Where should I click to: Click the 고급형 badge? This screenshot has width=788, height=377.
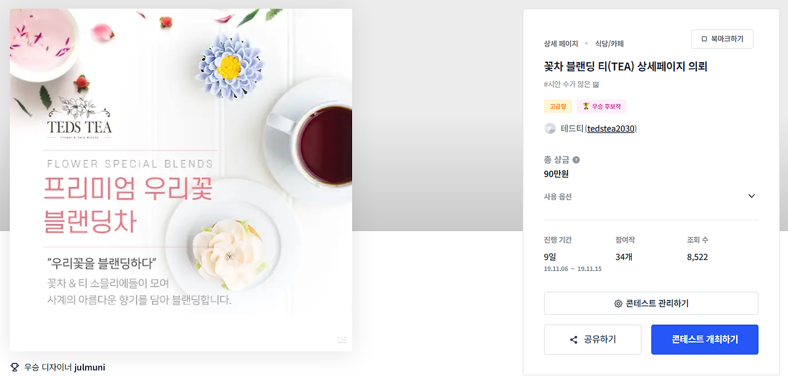click(x=558, y=107)
